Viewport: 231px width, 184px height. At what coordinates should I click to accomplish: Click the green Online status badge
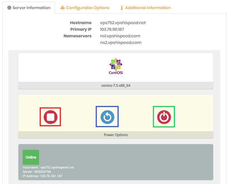click(x=31, y=157)
